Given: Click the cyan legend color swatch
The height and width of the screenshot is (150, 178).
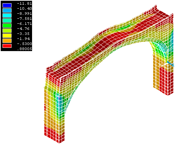Looking at the screenshot, I should (x=7, y=15).
